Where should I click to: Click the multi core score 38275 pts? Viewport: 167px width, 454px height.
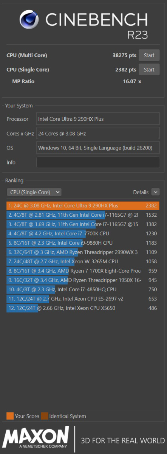tap(124, 55)
